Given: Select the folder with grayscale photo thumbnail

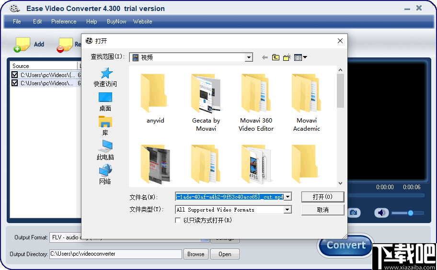Looking at the screenshot, I should pyautogui.click(x=155, y=164).
